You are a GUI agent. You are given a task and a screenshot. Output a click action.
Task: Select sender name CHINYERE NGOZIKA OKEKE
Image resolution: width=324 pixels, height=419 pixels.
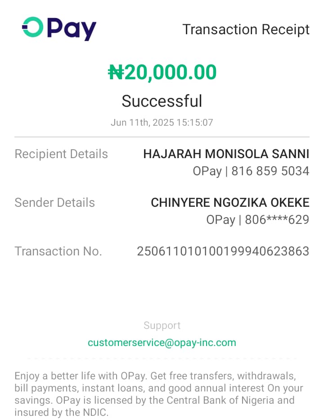[x=230, y=203]
